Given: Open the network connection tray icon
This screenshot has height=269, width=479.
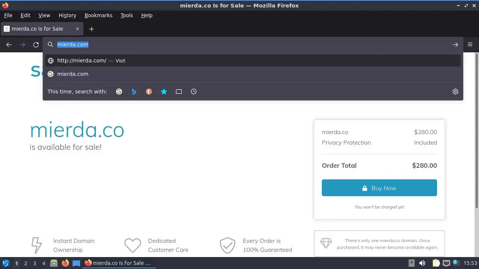Looking at the screenshot, I should [446, 263].
